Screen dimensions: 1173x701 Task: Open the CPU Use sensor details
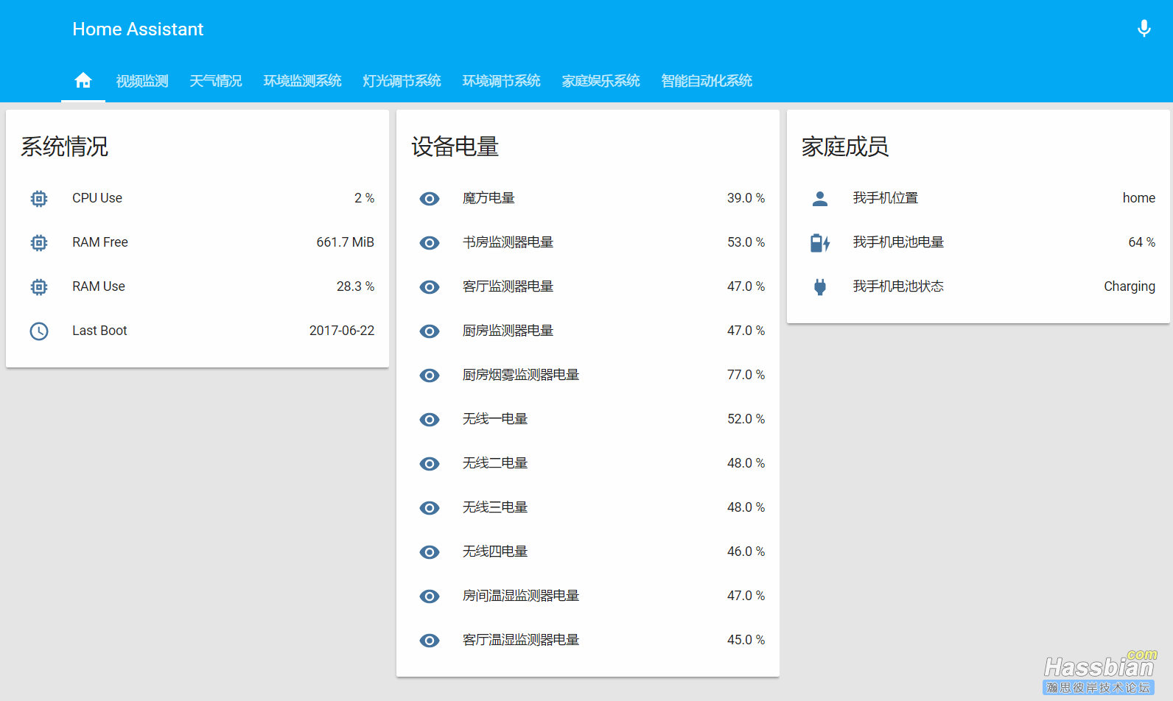click(197, 198)
